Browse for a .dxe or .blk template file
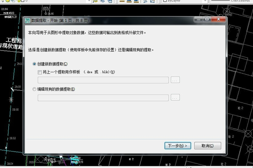 coord(175,80)
